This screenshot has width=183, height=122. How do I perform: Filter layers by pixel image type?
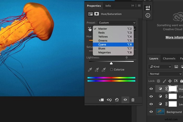176,67
